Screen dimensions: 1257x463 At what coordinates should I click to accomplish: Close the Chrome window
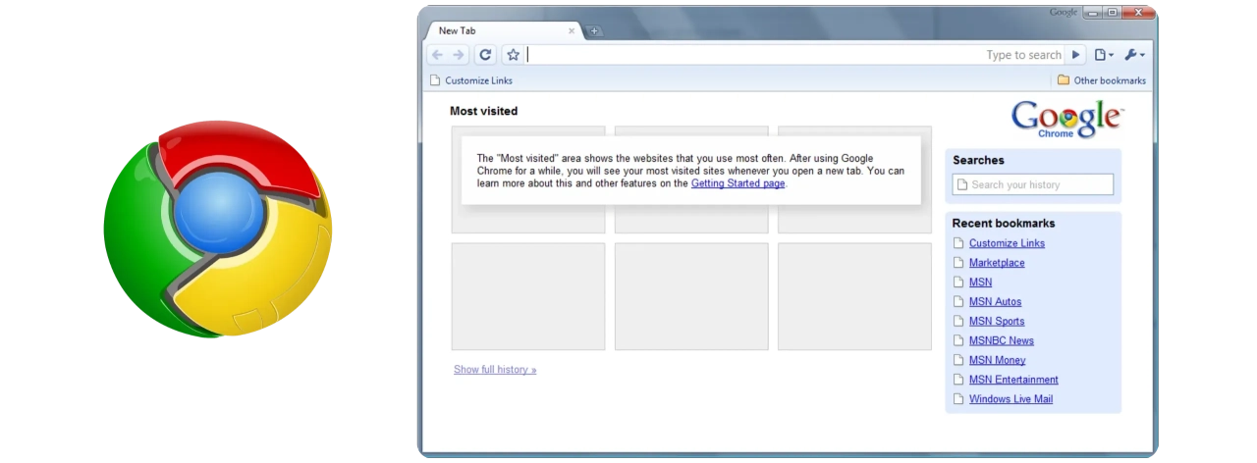click(x=1138, y=13)
